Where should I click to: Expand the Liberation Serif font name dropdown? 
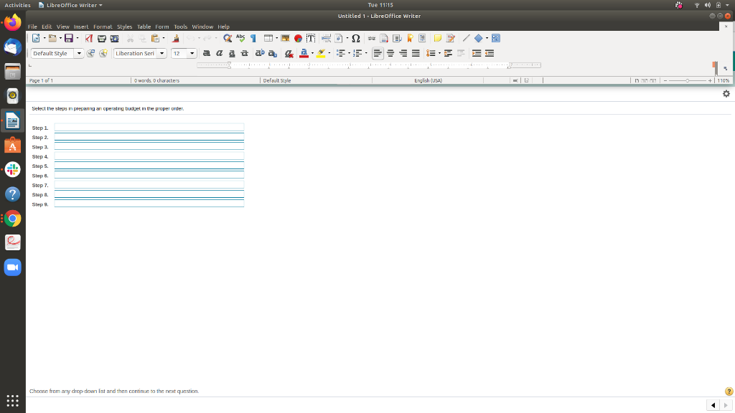(x=161, y=53)
